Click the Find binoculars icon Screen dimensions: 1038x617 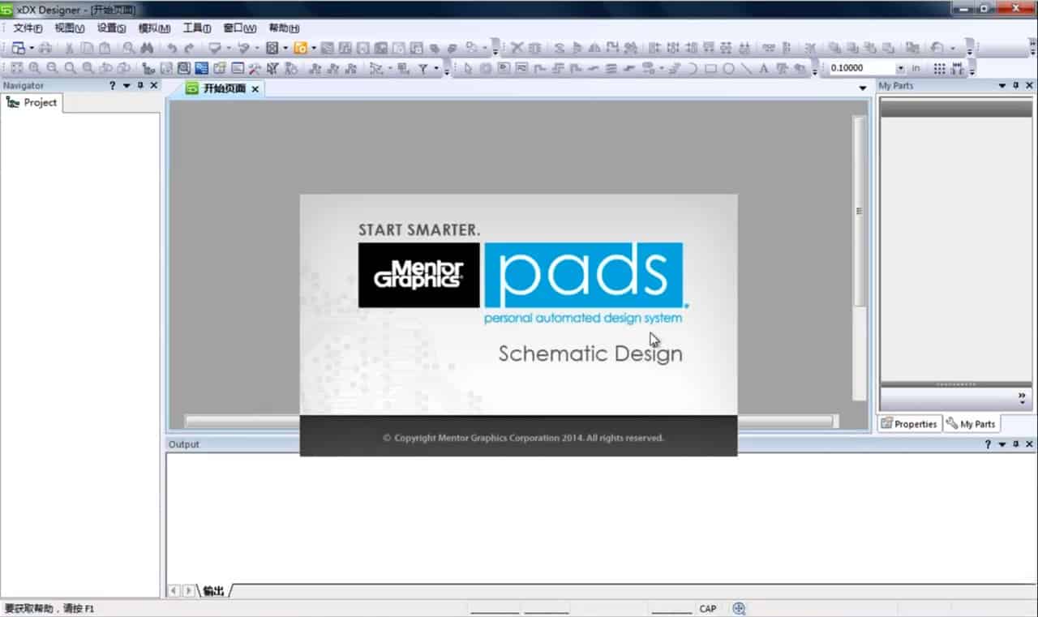[146, 49]
